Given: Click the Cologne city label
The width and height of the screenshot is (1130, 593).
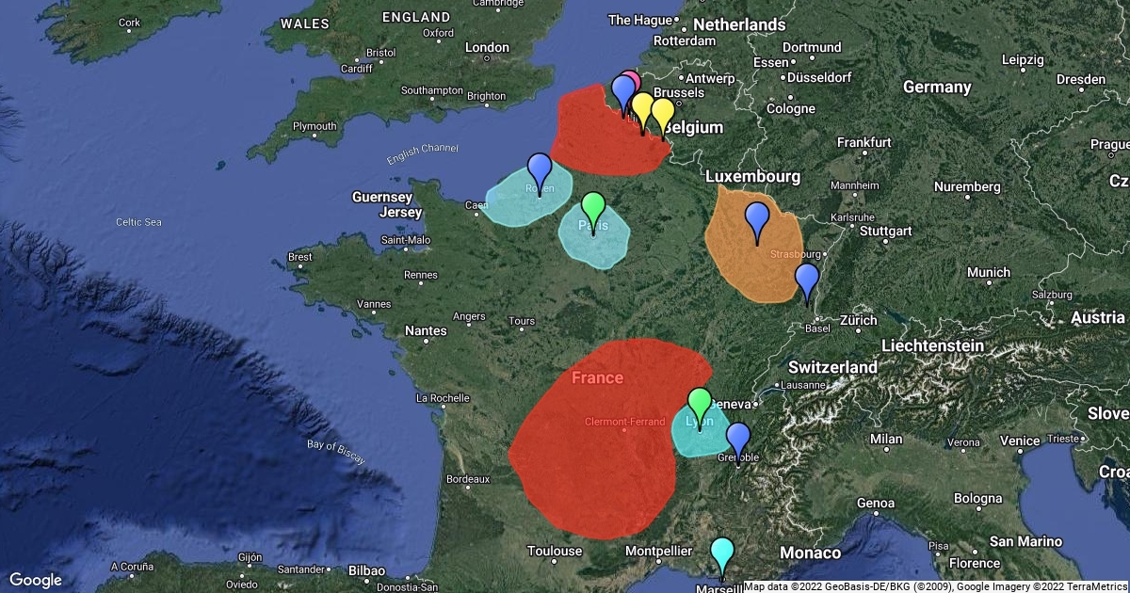Looking at the screenshot, I should coord(791,108).
